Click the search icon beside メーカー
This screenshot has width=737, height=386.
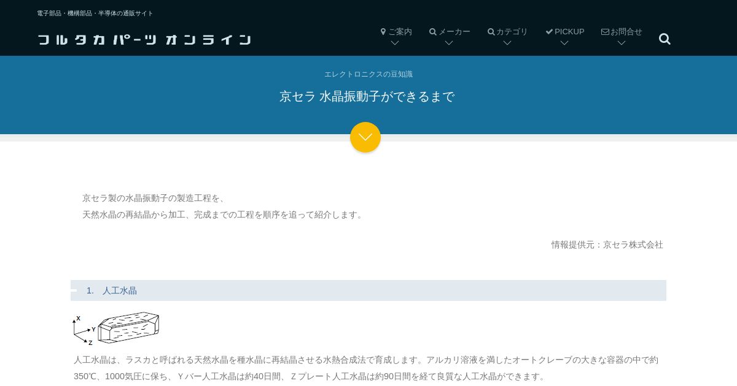tap(433, 32)
